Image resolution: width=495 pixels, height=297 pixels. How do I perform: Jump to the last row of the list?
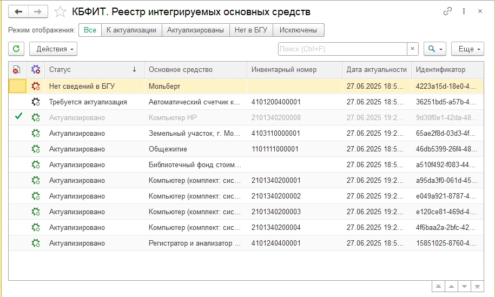coord(477,287)
